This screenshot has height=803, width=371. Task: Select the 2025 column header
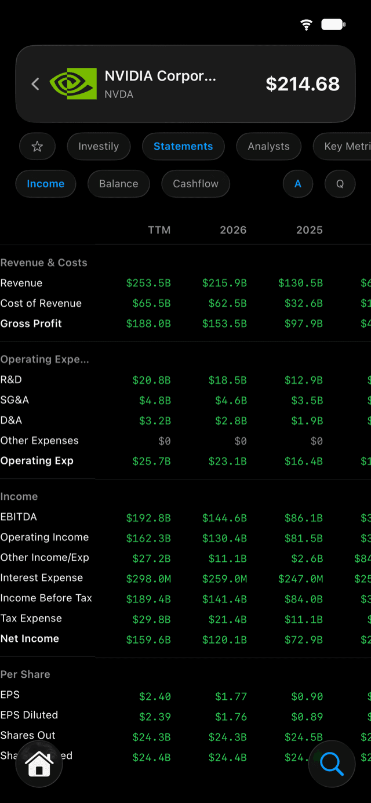click(310, 230)
